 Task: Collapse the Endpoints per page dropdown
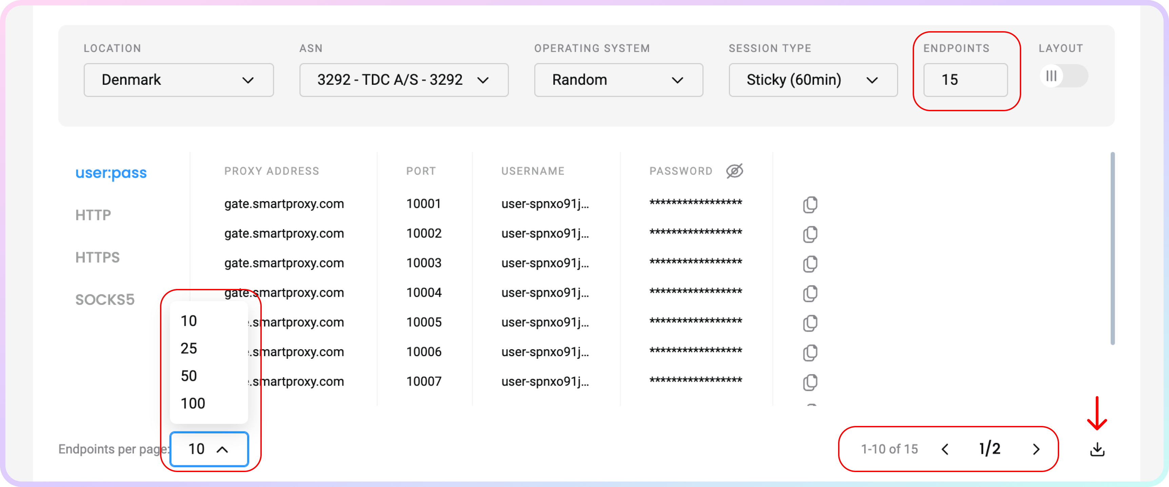coord(209,449)
